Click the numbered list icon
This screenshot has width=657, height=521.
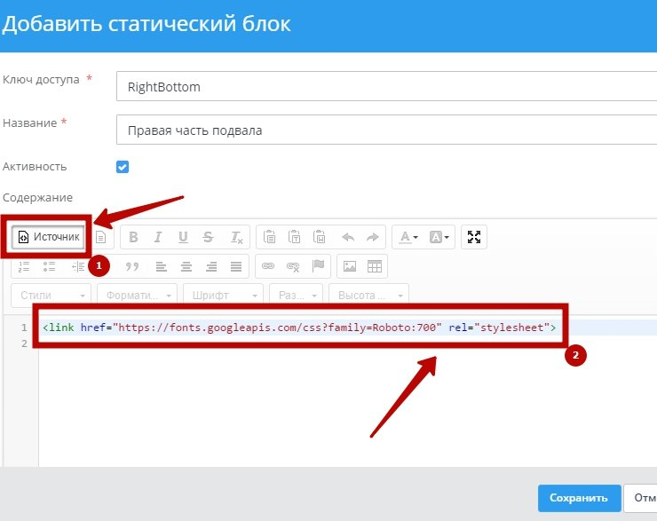point(25,265)
